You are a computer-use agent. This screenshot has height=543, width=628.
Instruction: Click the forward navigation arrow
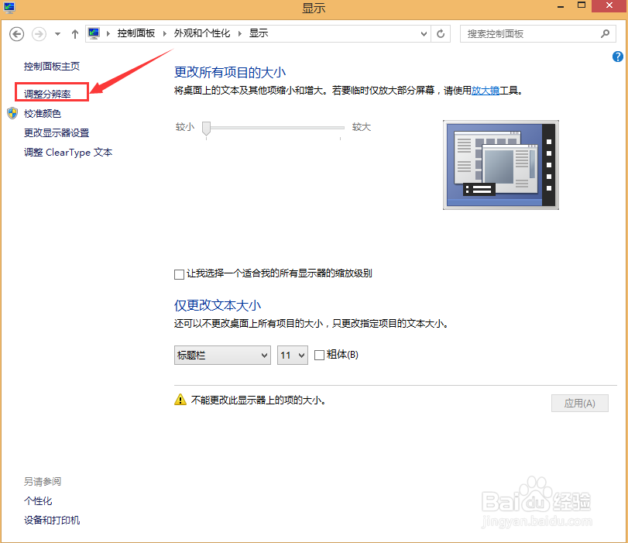pos(37,33)
